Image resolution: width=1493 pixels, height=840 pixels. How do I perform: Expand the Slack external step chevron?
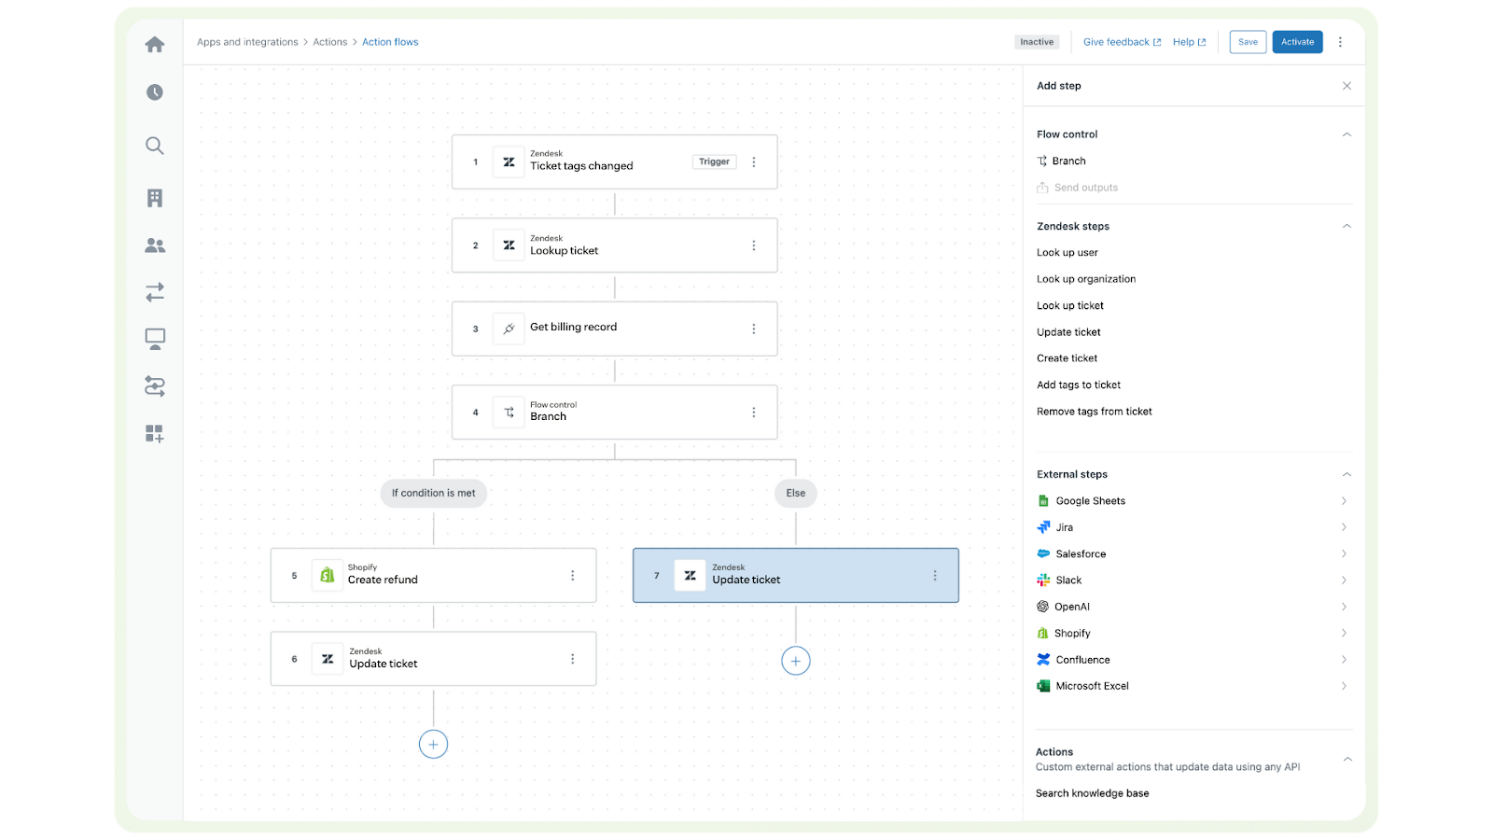(x=1344, y=581)
